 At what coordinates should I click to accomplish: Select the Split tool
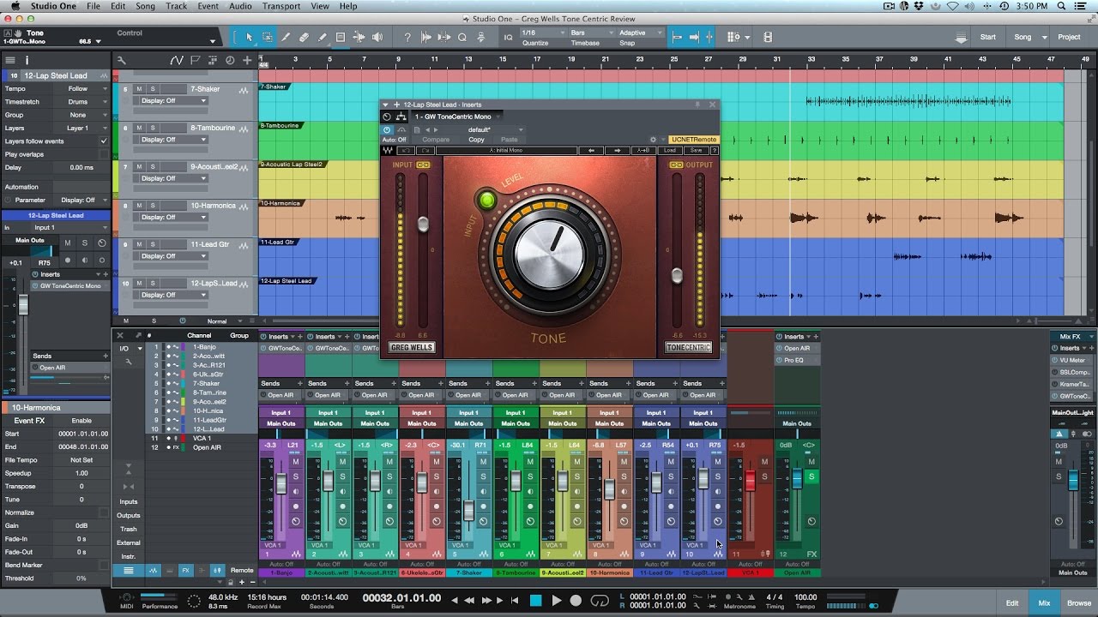coord(286,37)
